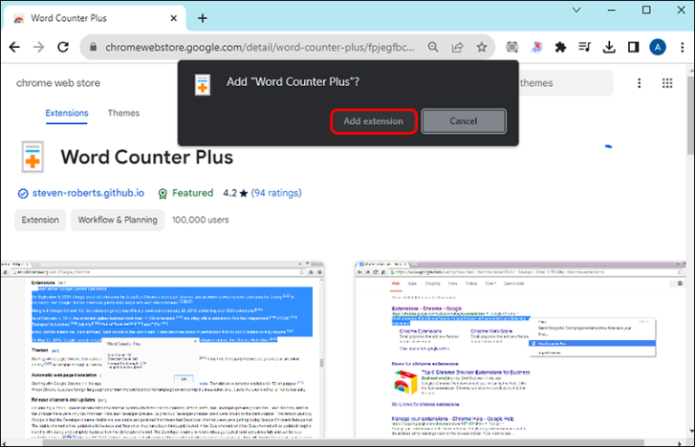Click the 100,000 users text
695x447 pixels.
coord(200,220)
